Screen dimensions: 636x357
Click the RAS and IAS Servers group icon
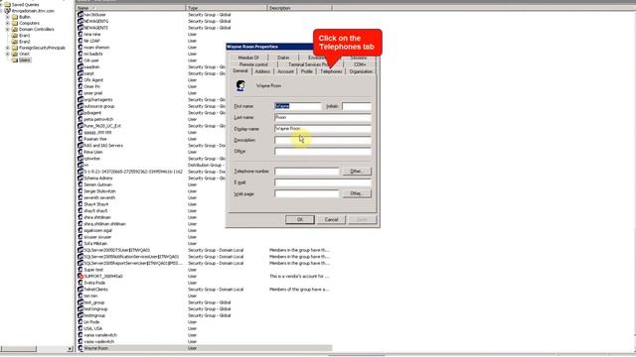(80, 146)
